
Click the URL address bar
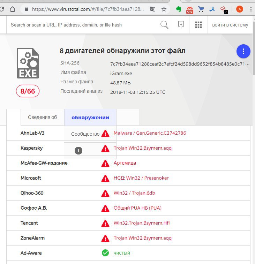(88, 9)
